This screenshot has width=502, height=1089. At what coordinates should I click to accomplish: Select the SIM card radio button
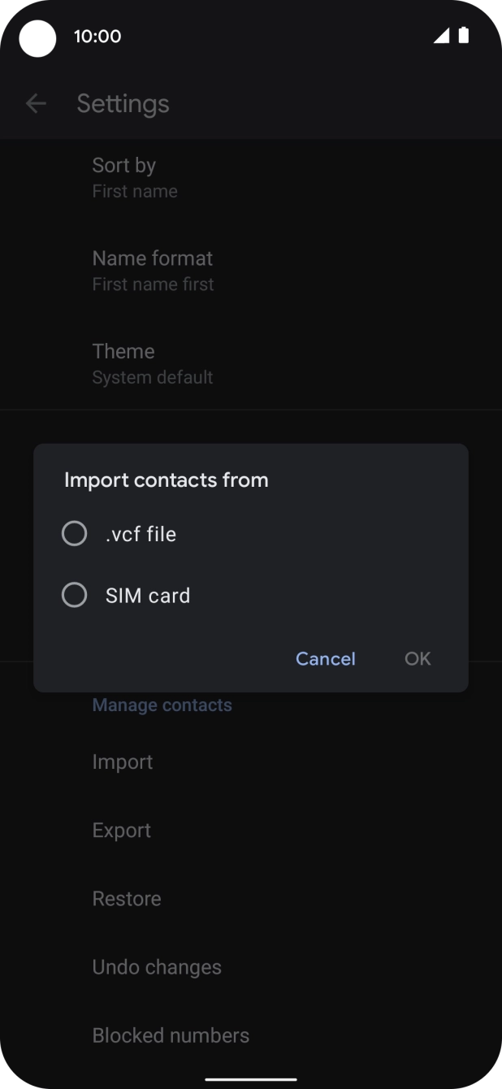coord(74,595)
